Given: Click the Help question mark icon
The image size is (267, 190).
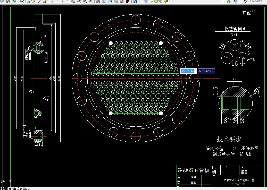Looking at the screenshot, I should coord(135,1).
